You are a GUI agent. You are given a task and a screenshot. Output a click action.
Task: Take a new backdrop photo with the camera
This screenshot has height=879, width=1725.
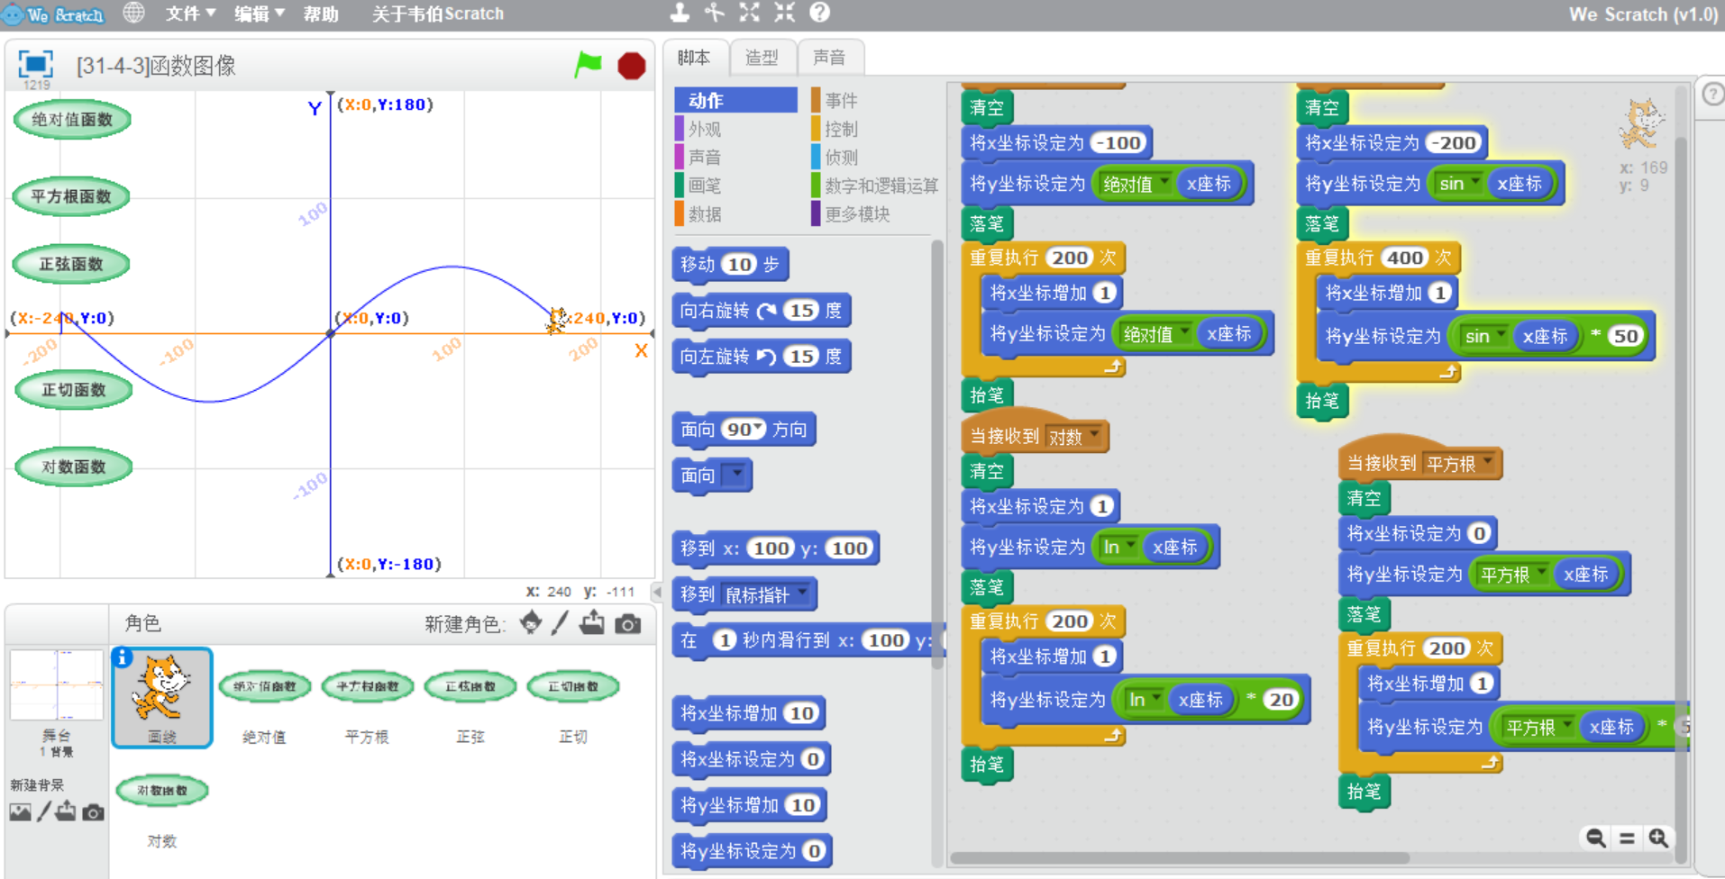tap(93, 812)
